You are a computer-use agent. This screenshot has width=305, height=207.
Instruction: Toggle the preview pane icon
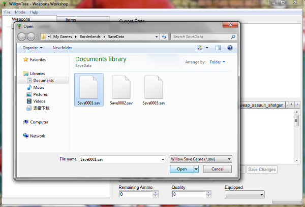218,48
